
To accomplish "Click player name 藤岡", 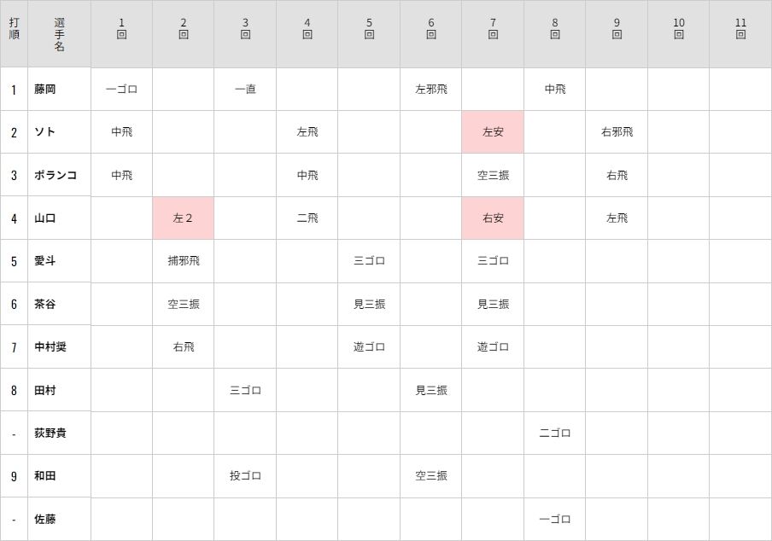I will [44, 90].
